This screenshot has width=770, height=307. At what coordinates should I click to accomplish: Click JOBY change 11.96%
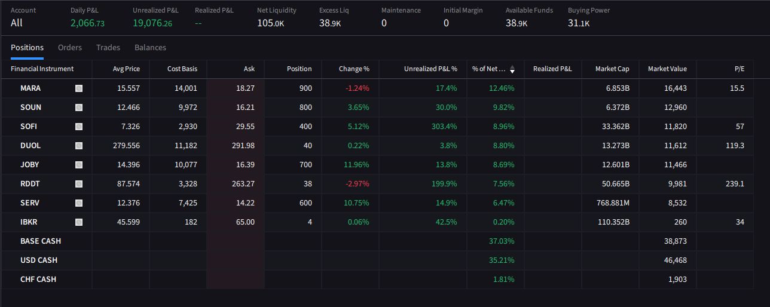(x=357, y=165)
